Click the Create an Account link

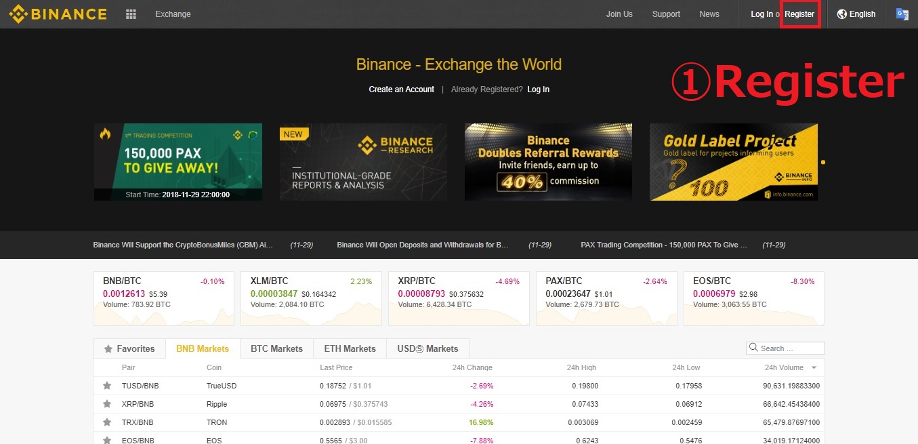(401, 89)
